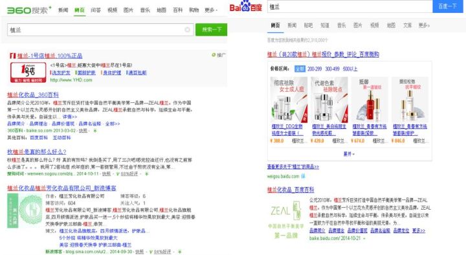
Task: Open 互动百科 link under 其他百科
Action: 62,138
